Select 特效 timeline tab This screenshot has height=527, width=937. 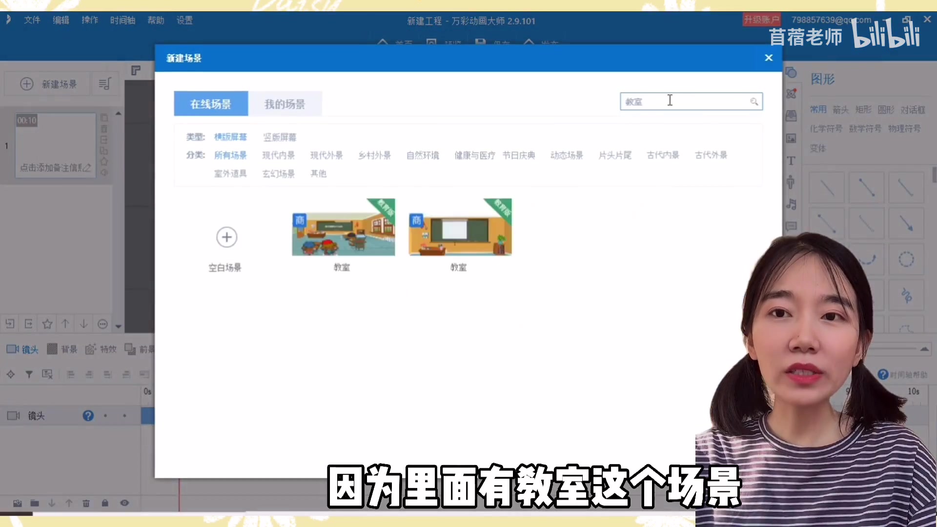coord(101,349)
